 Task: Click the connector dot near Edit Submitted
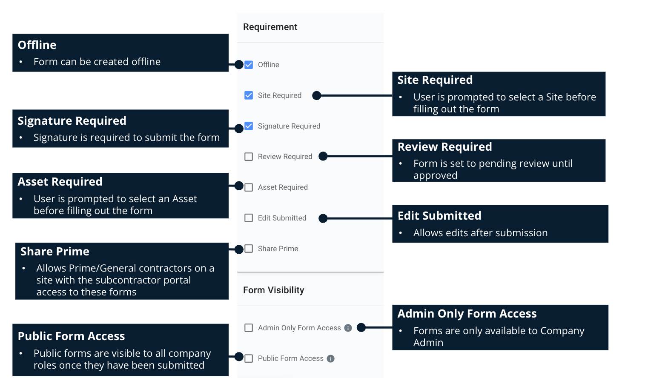coord(323,218)
